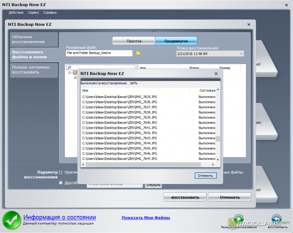Viewport: 293px width, 233px height.
Task: Close the restore progress dialog
Action: [x=216, y=74]
